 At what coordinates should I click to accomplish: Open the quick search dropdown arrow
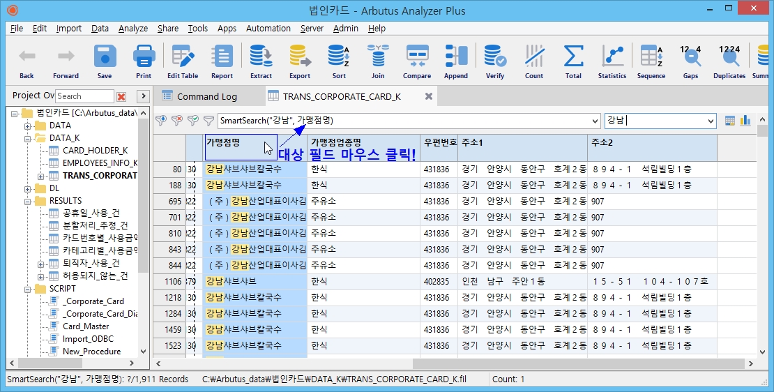[x=711, y=121]
